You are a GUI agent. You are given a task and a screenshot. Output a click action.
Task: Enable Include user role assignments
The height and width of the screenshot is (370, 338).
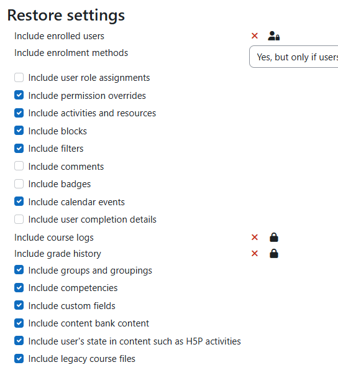click(19, 77)
